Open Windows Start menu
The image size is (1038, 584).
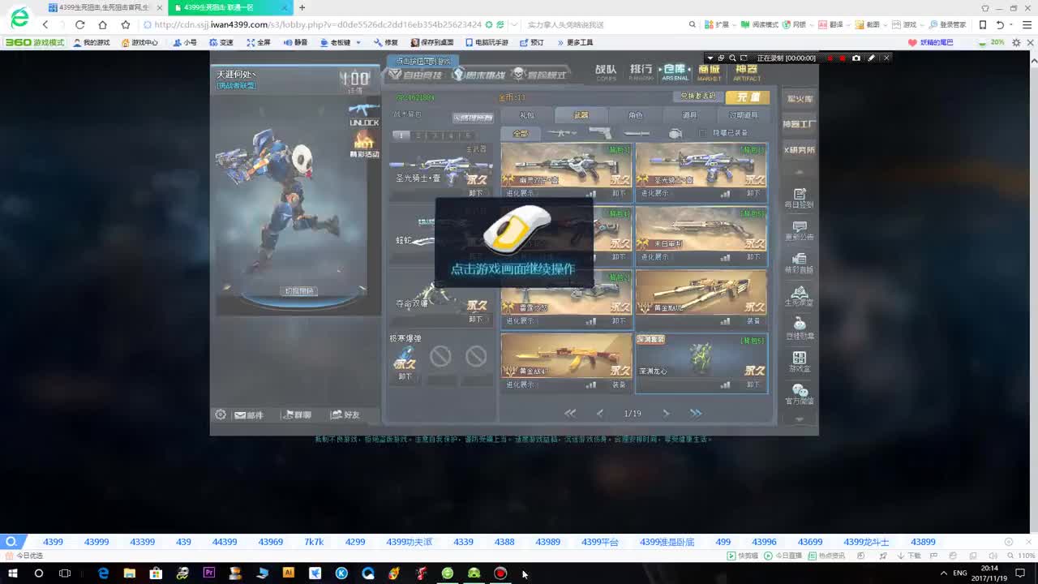(x=12, y=573)
